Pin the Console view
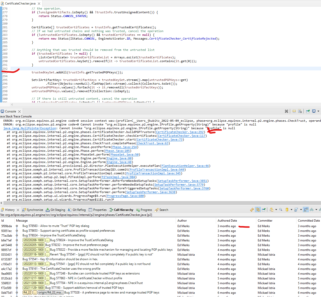The height and width of the screenshot is (297, 321). (x=307, y=111)
